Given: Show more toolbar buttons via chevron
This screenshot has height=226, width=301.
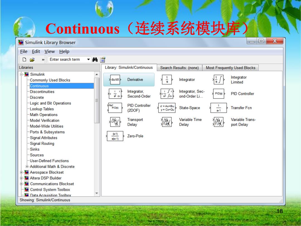Looking at the screenshot, I should (43, 60).
